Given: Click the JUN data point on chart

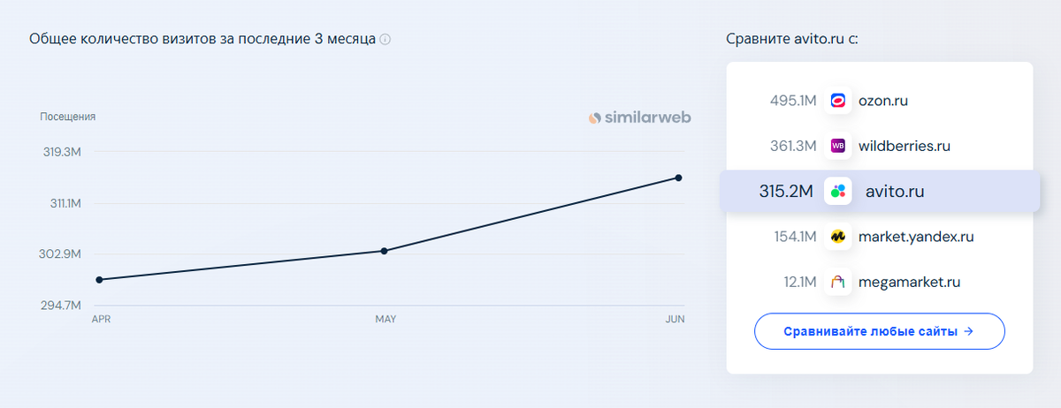Looking at the screenshot, I should tap(678, 178).
